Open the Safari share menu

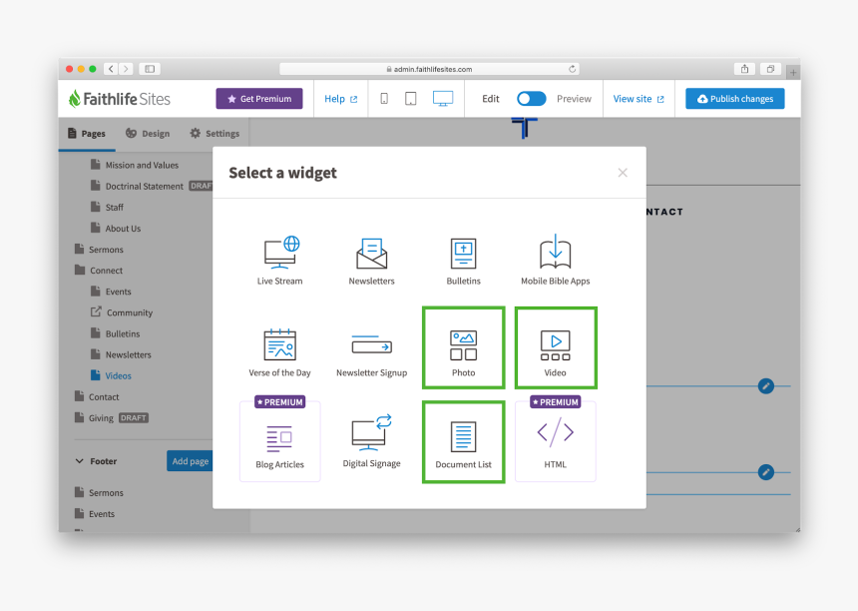pyautogui.click(x=744, y=69)
